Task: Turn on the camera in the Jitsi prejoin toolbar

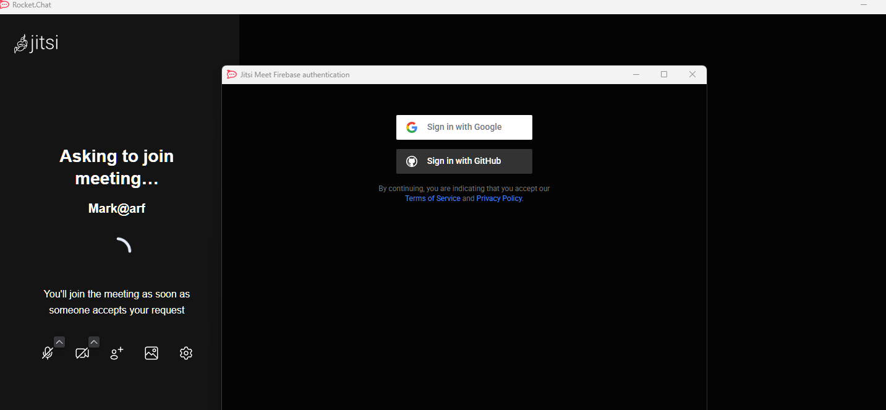Action: click(82, 353)
